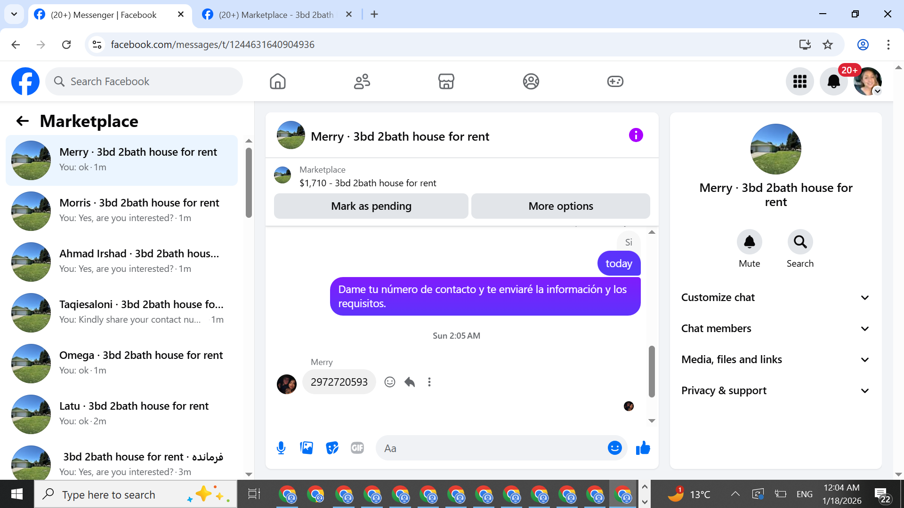Open the emoji picker in message box
The image size is (904, 508).
[614, 448]
